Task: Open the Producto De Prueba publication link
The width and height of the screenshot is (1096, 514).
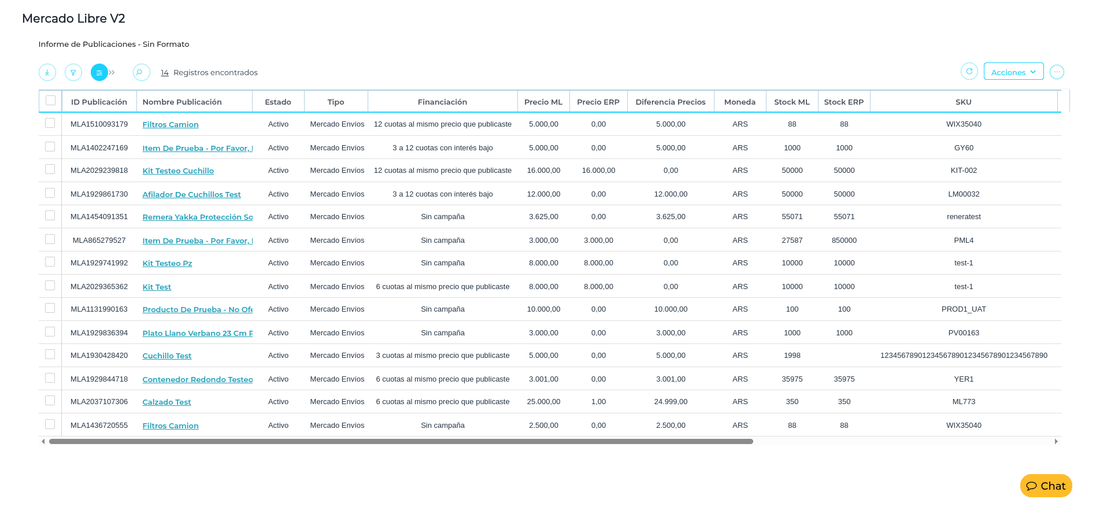Action: coord(198,309)
